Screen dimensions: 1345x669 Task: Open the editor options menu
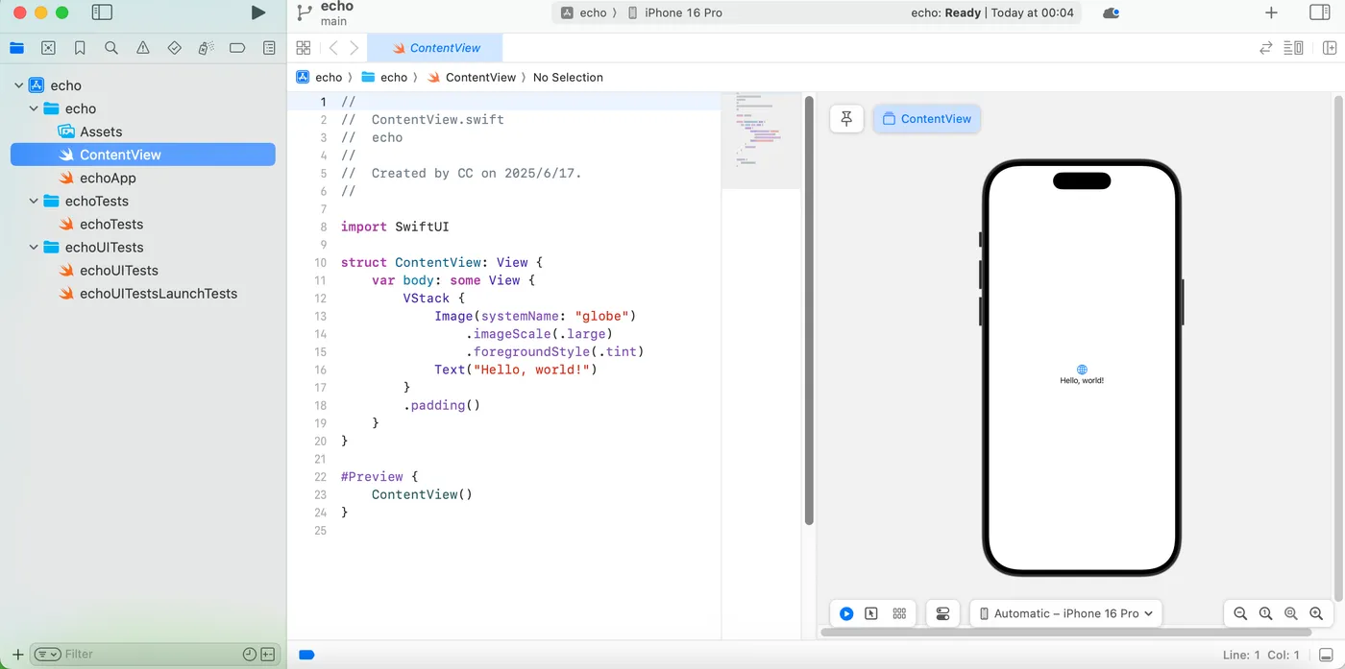click(x=1294, y=48)
